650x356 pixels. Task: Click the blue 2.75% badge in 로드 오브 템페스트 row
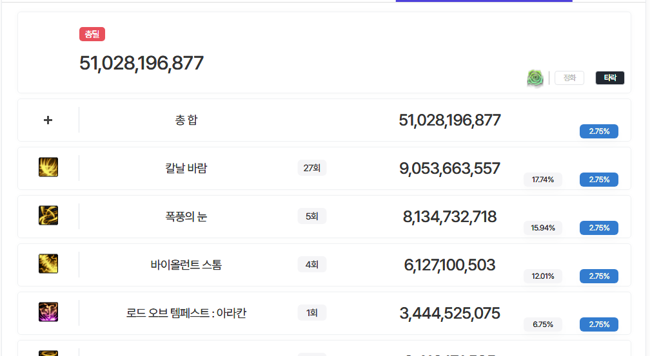tap(598, 324)
